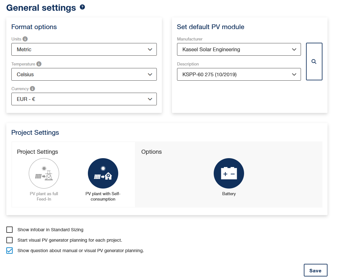The height and width of the screenshot is (279, 337).
Task: Select the PV plant with Self-consumption icon
Action: coord(103,173)
